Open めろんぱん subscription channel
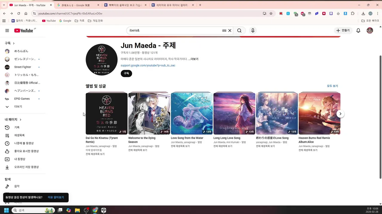Viewport: 382px width, 214px height. coord(23,51)
